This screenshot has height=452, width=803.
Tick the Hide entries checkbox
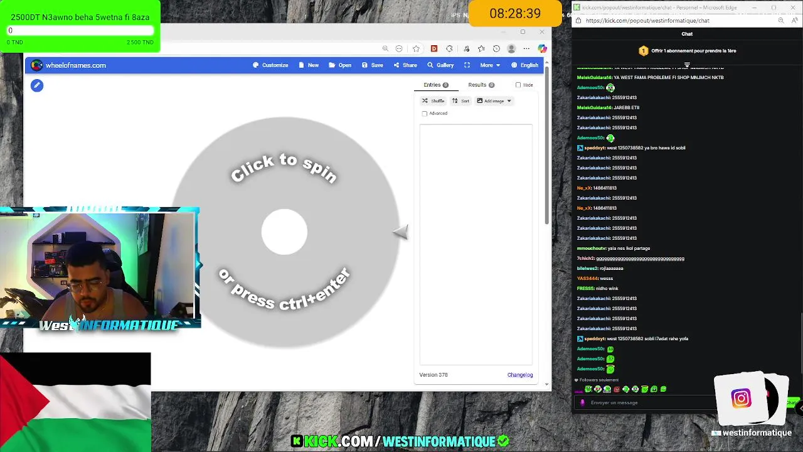[518, 85]
